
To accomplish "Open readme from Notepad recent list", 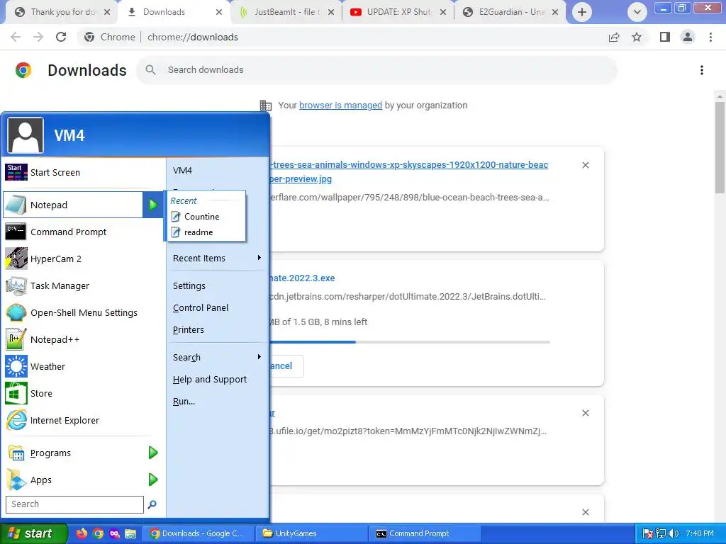I will click(x=206, y=232).
